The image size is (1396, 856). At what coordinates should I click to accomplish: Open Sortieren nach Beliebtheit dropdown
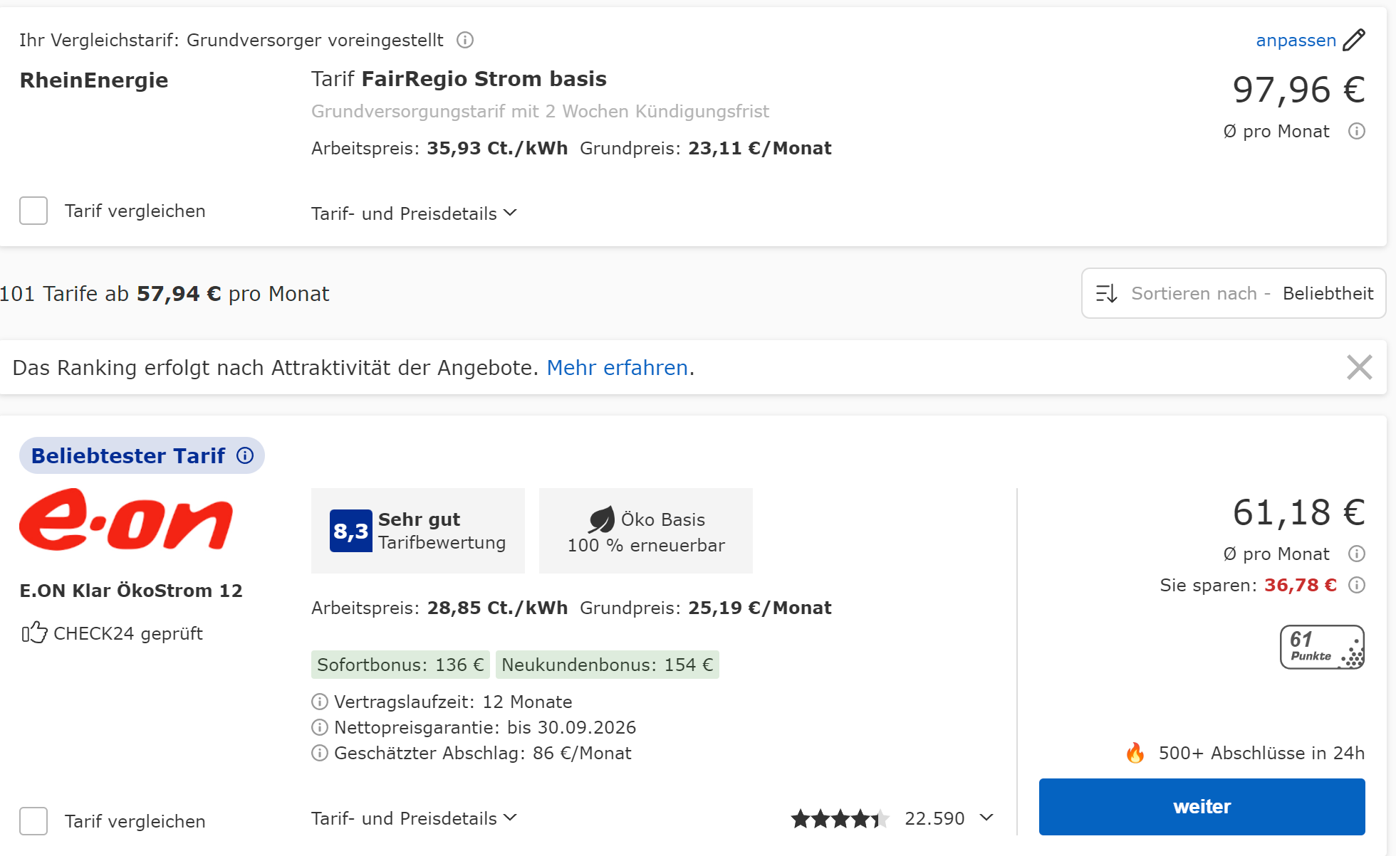(1234, 293)
